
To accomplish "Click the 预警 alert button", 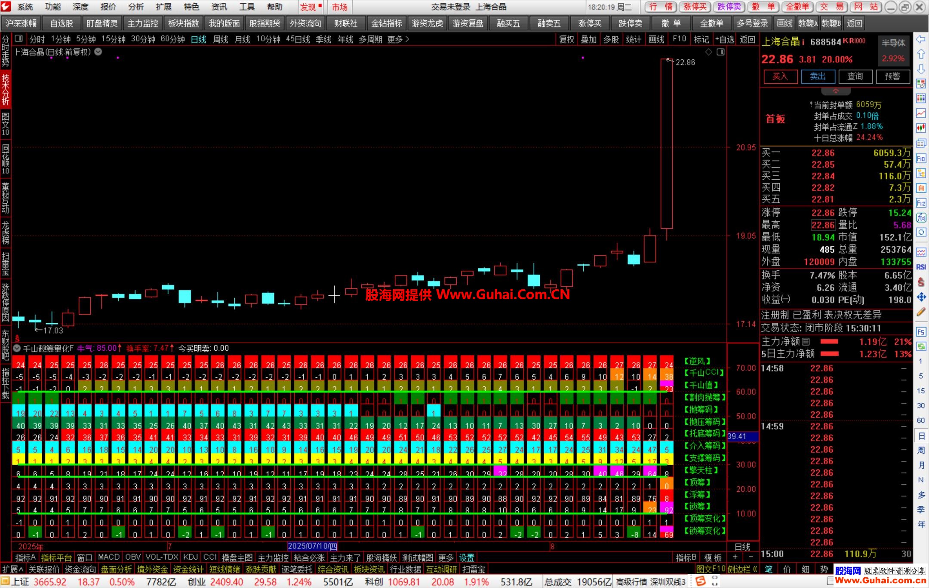I will coord(892,77).
